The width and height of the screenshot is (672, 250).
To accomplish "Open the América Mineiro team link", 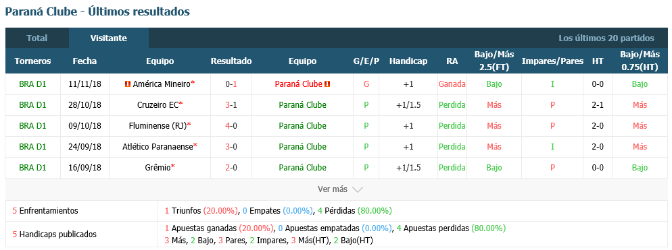I will pos(161,84).
